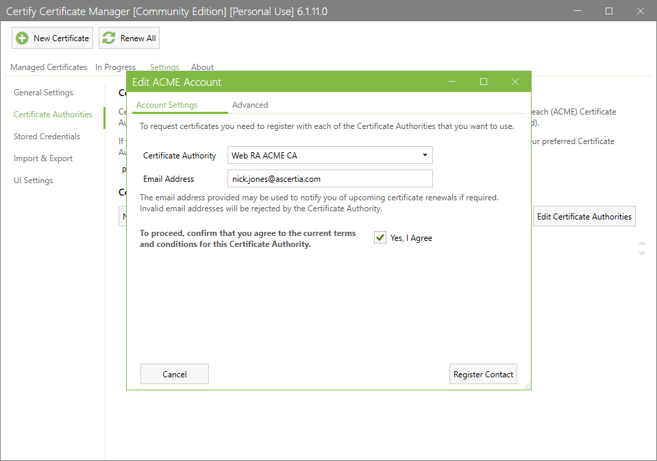Click the 'To request certificates you need' text
The image size is (657, 461).
[326, 126]
